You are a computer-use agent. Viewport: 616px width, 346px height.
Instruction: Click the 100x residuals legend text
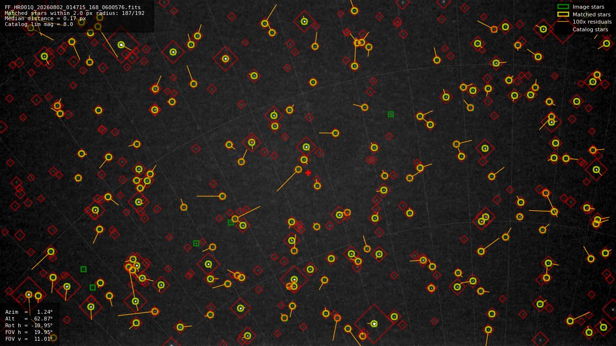tap(592, 22)
